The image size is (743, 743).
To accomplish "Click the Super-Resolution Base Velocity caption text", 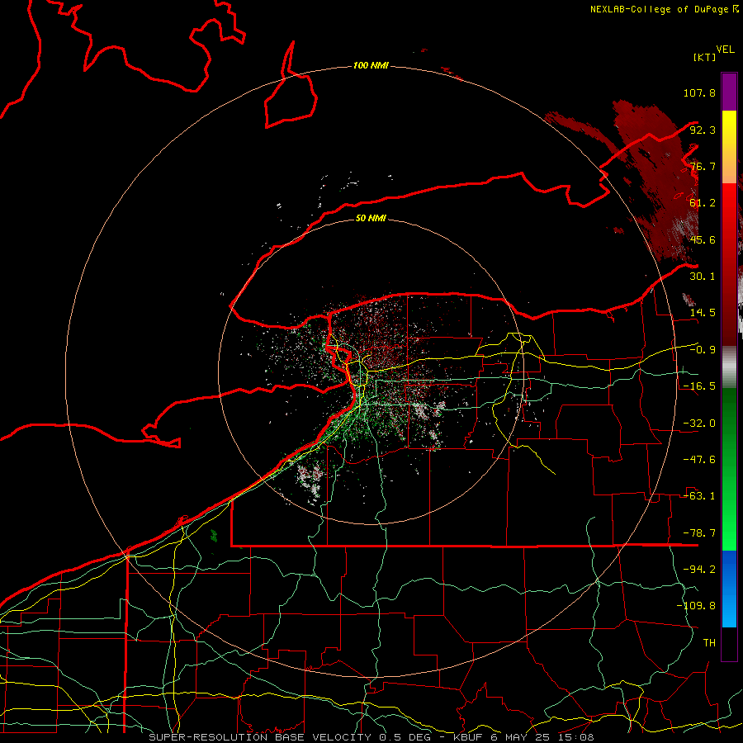I will 371,737.
